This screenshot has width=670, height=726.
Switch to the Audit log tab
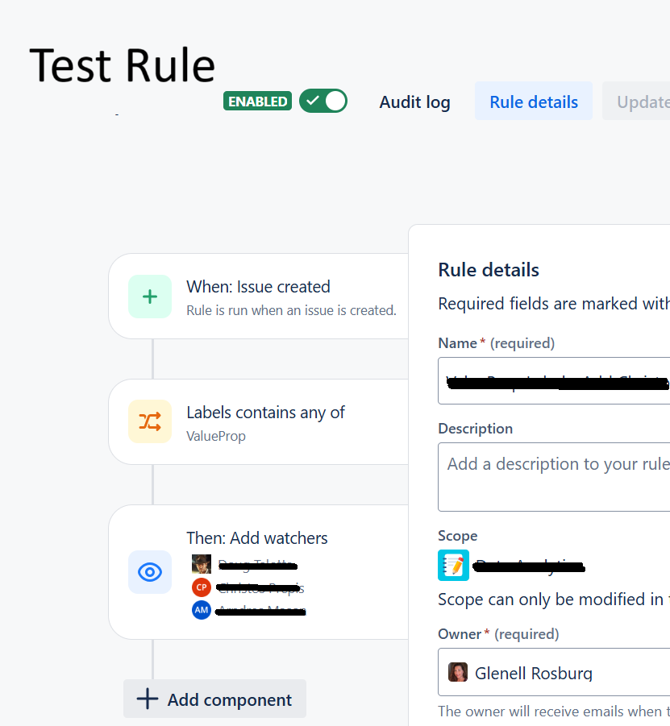tap(414, 102)
